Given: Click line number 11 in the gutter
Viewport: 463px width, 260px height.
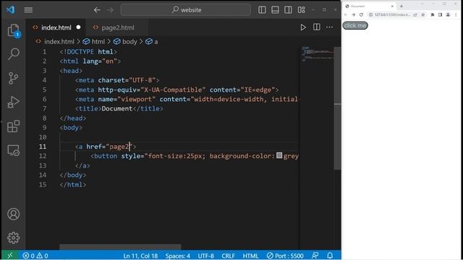Looking at the screenshot, I should [43, 147].
